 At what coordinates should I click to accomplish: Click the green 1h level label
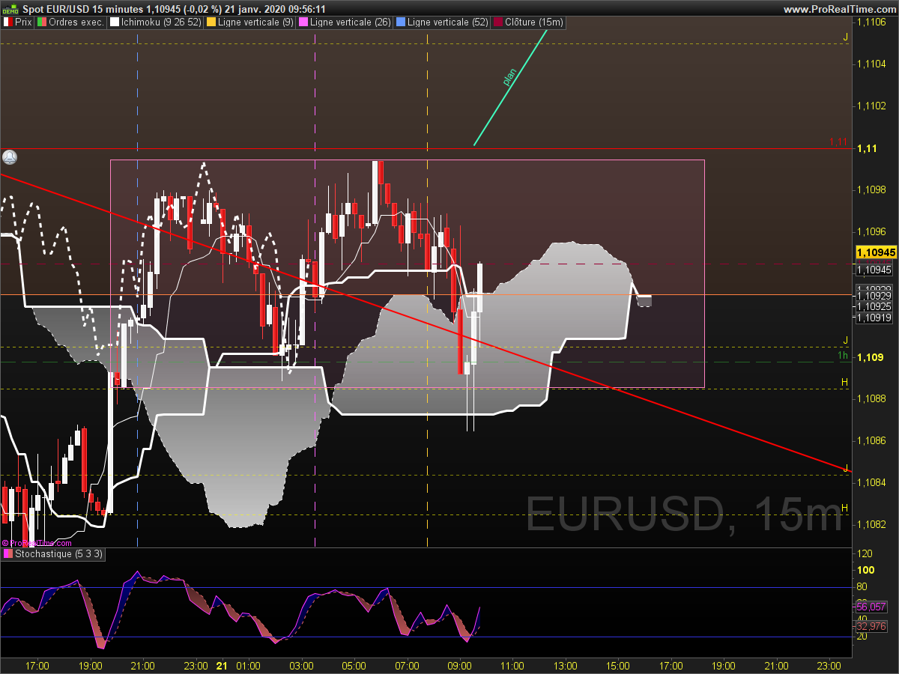(x=843, y=355)
